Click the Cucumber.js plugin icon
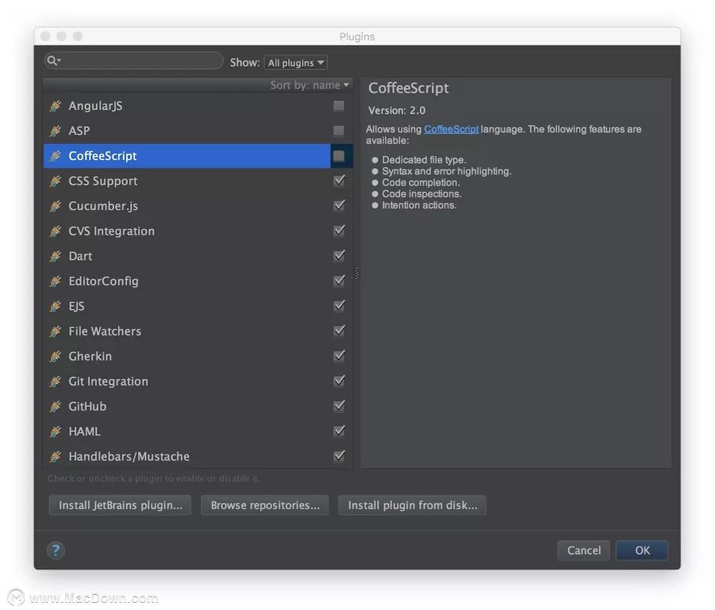Image resolution: width=715 pixels, height=610 pixels. pyautogui.click(x=55, y=206)
